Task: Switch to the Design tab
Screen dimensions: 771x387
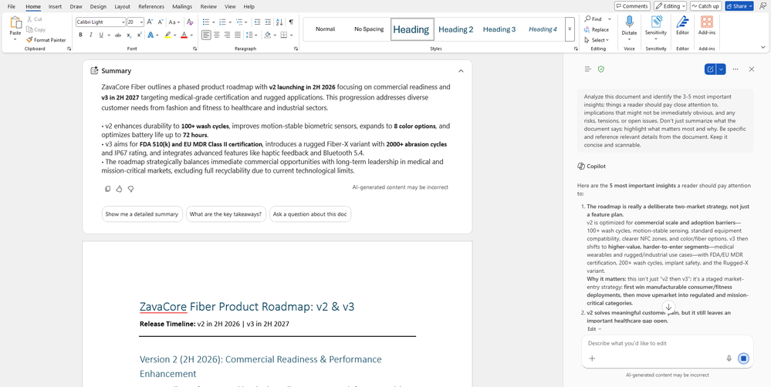Action: click(x=98, y=6)
